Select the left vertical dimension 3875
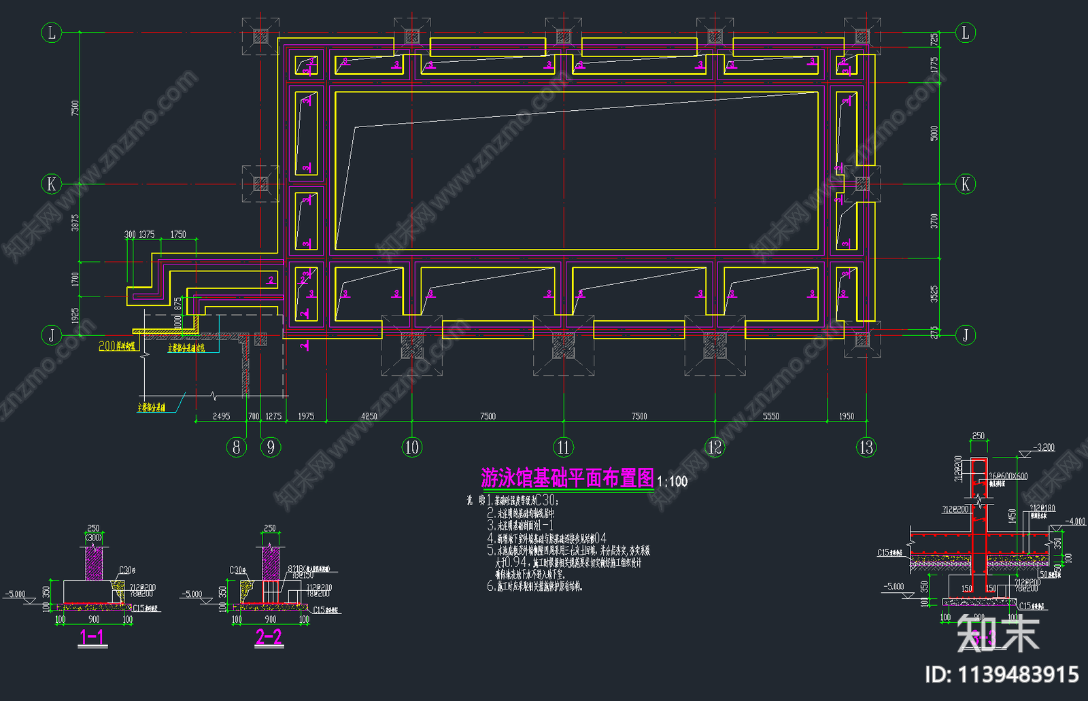The image size is (1088, 701). click(x=75, y=222)
